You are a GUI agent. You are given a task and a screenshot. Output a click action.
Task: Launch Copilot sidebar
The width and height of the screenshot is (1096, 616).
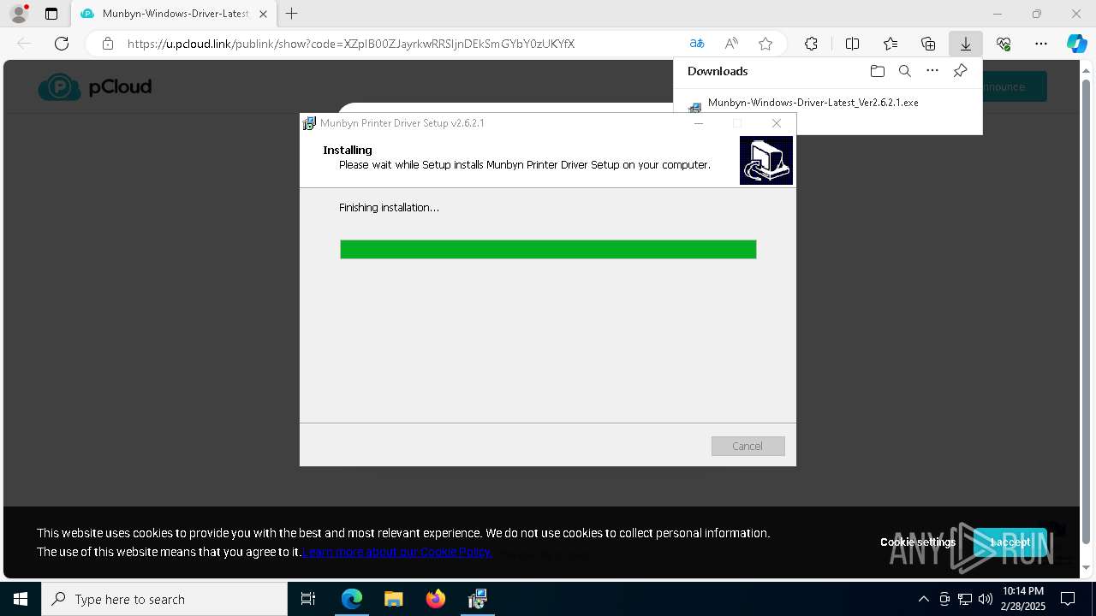tap(1076, 44)
